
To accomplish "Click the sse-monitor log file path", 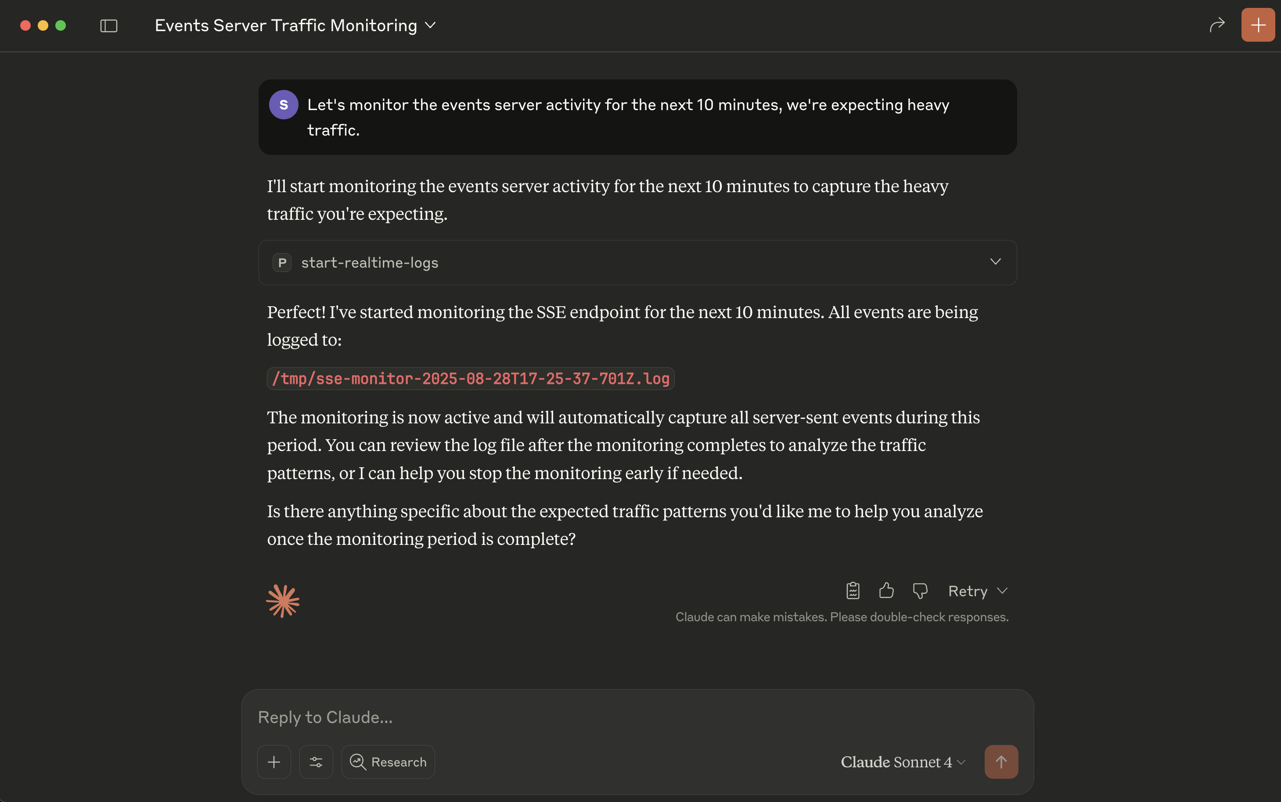I will tap(471, 379).
